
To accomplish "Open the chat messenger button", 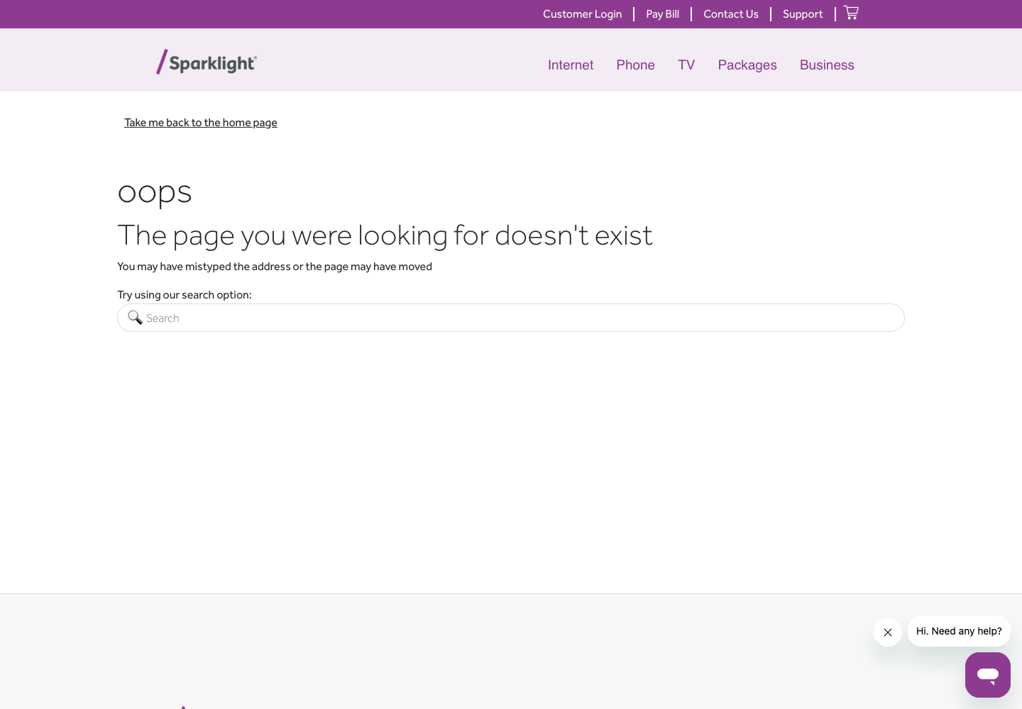I will tap(987, 674).
